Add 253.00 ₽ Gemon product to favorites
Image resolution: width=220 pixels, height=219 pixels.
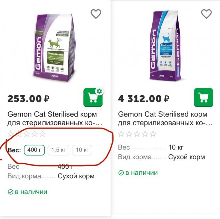pos(96,14)
